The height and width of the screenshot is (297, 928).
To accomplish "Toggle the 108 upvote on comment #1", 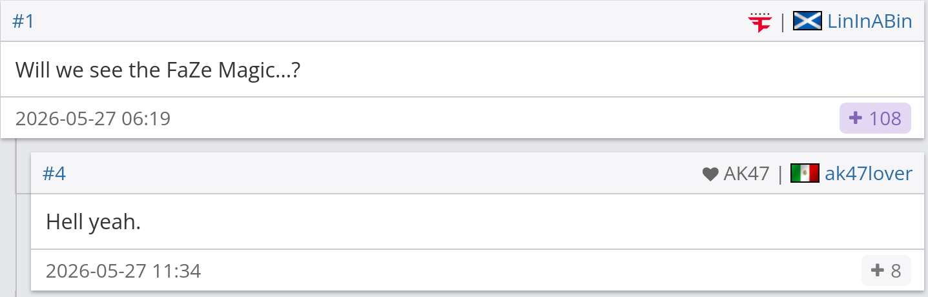I will 875,118.
